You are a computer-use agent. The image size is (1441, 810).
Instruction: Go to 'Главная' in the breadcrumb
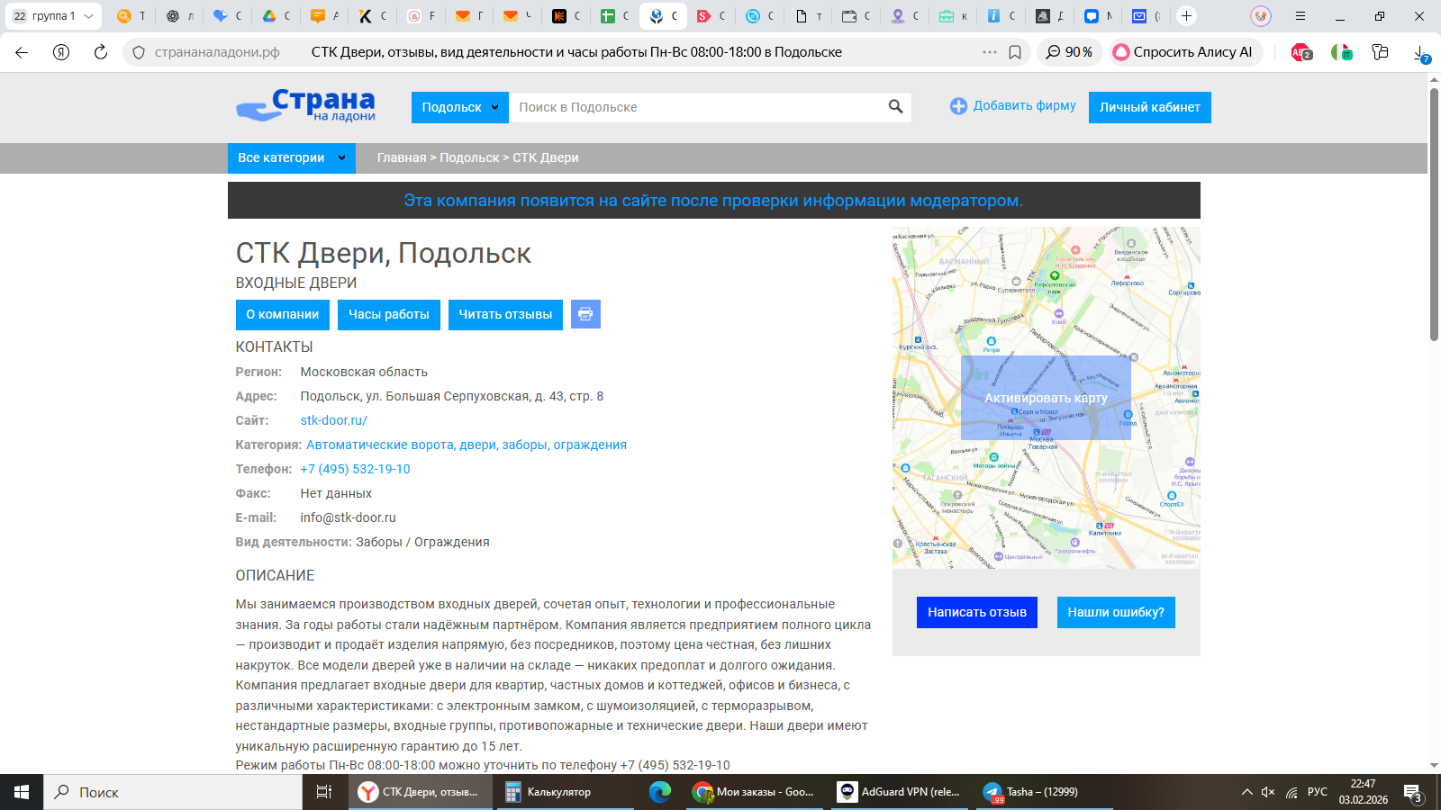(402, 157)
